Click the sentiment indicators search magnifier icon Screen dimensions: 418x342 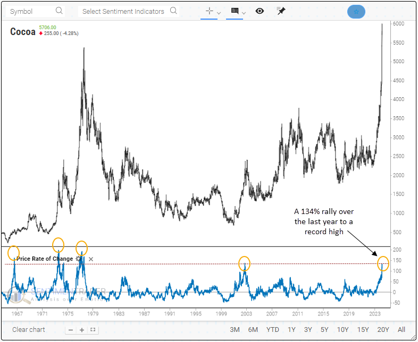click(173, 11)
